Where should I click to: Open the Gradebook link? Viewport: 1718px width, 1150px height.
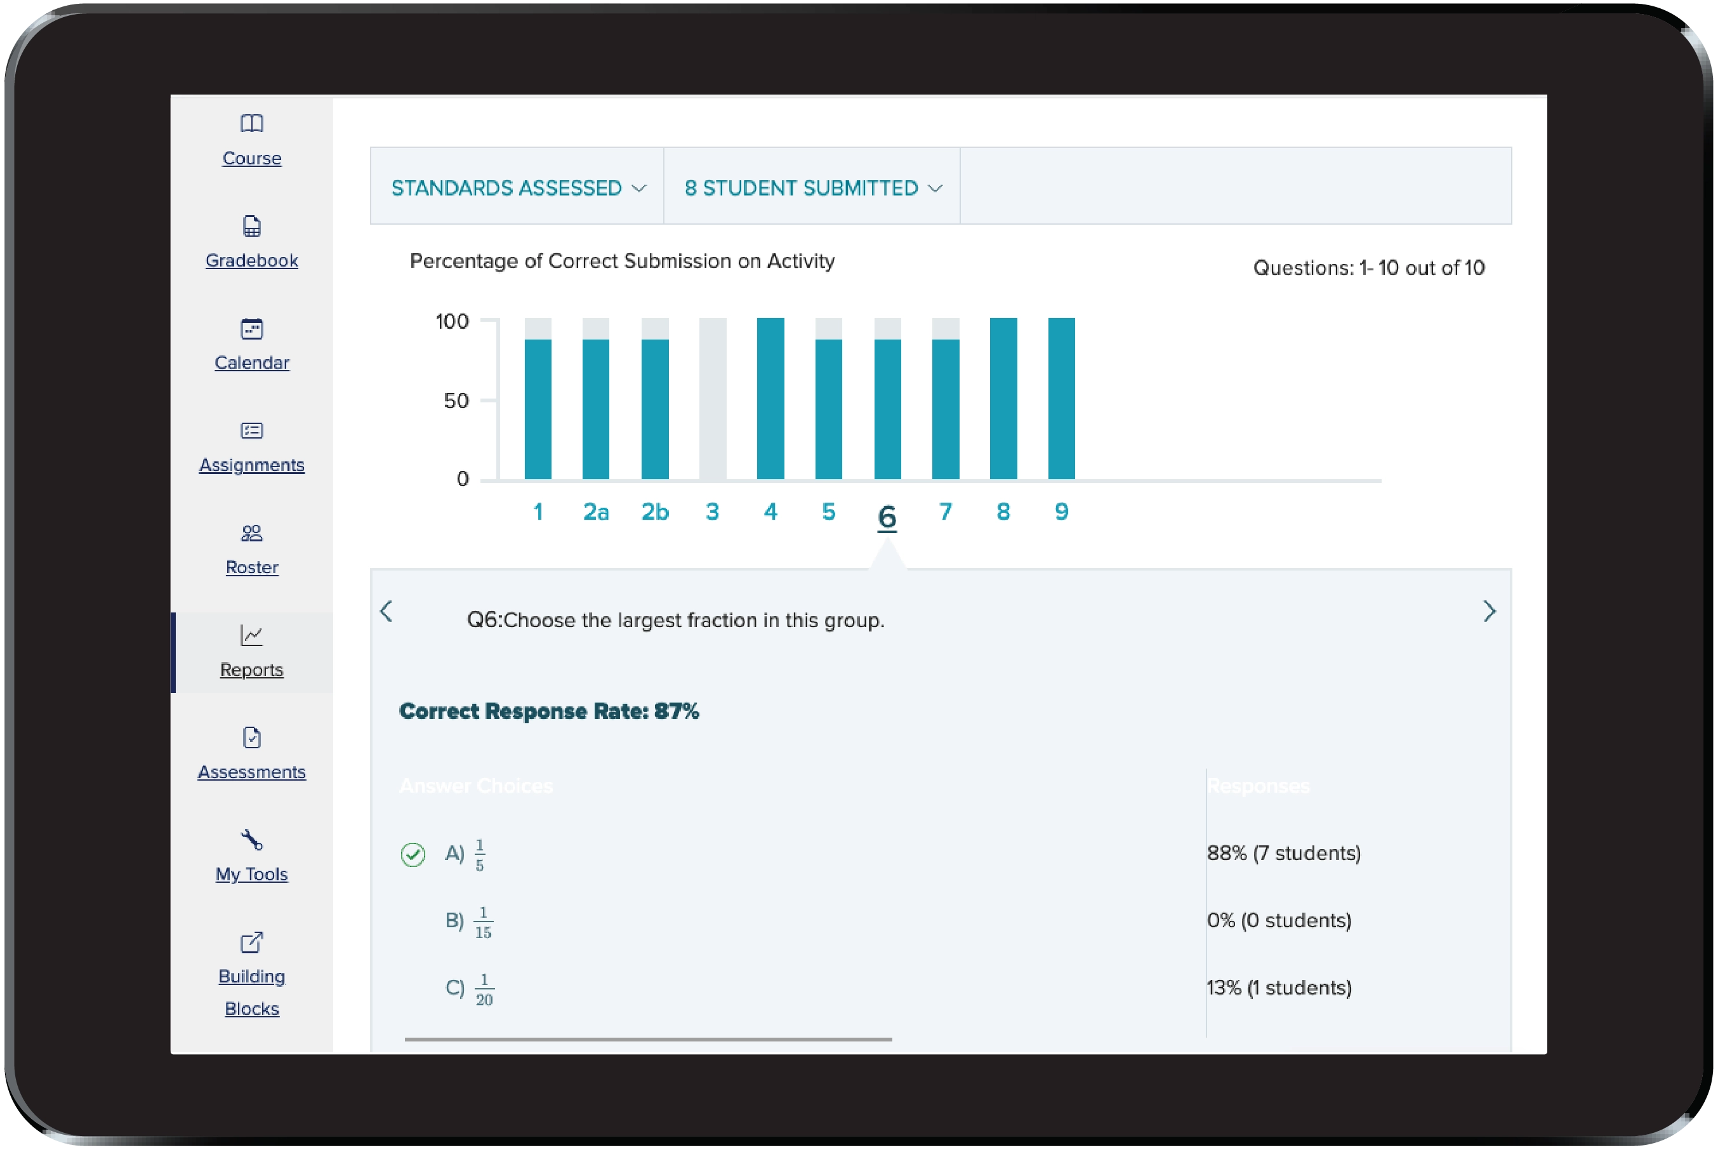pos(251,261)
